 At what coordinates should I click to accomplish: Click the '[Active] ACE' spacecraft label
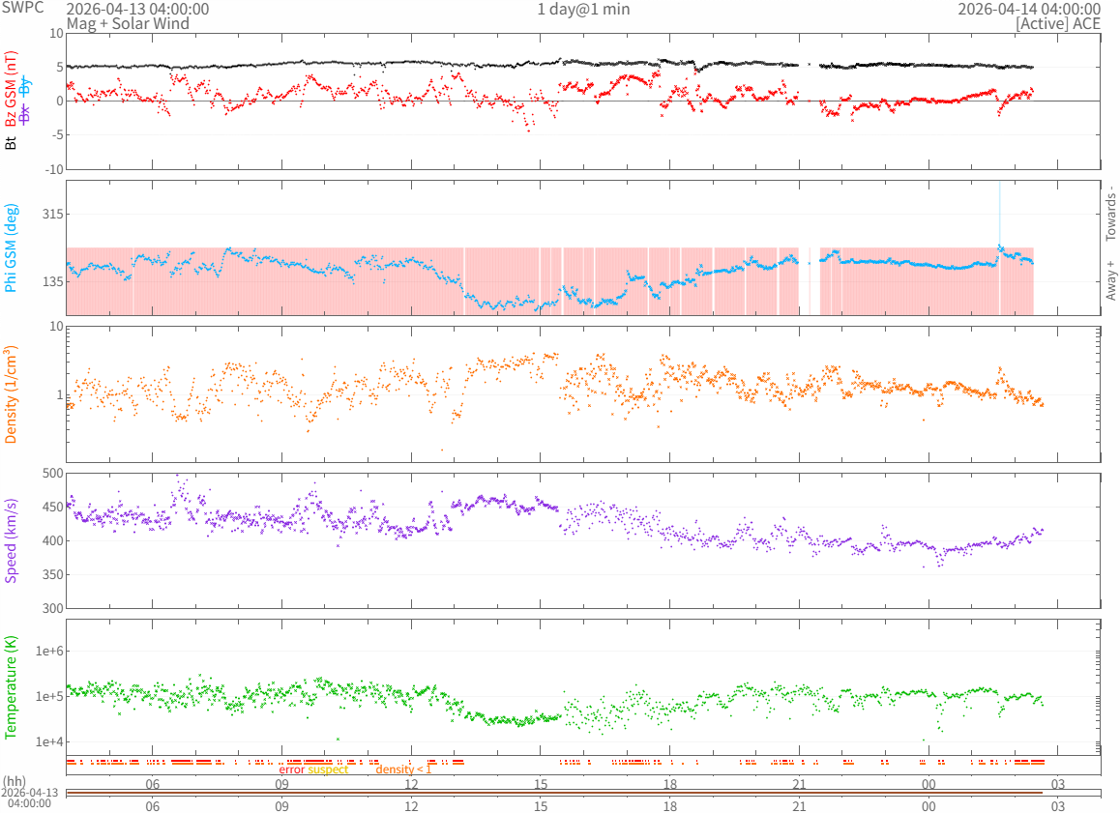1058,23
